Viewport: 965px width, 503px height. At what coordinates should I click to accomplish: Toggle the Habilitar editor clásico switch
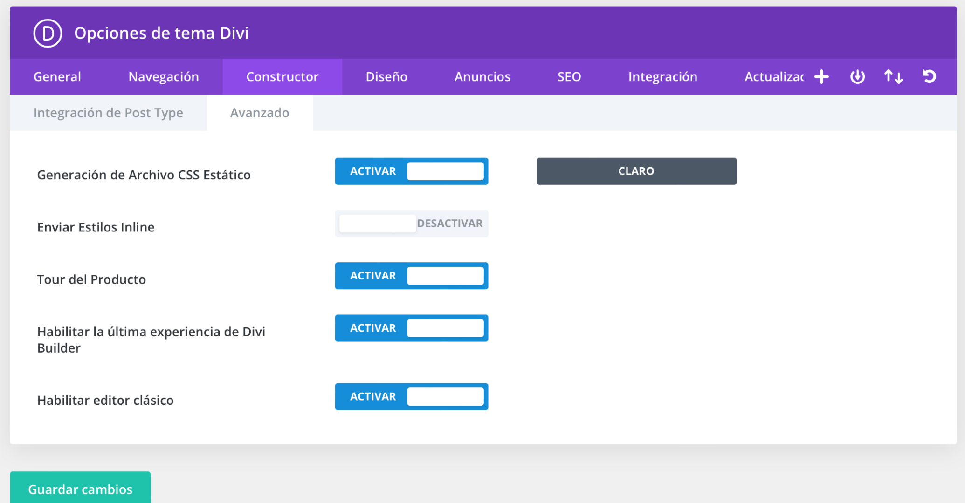click(411, 397)
